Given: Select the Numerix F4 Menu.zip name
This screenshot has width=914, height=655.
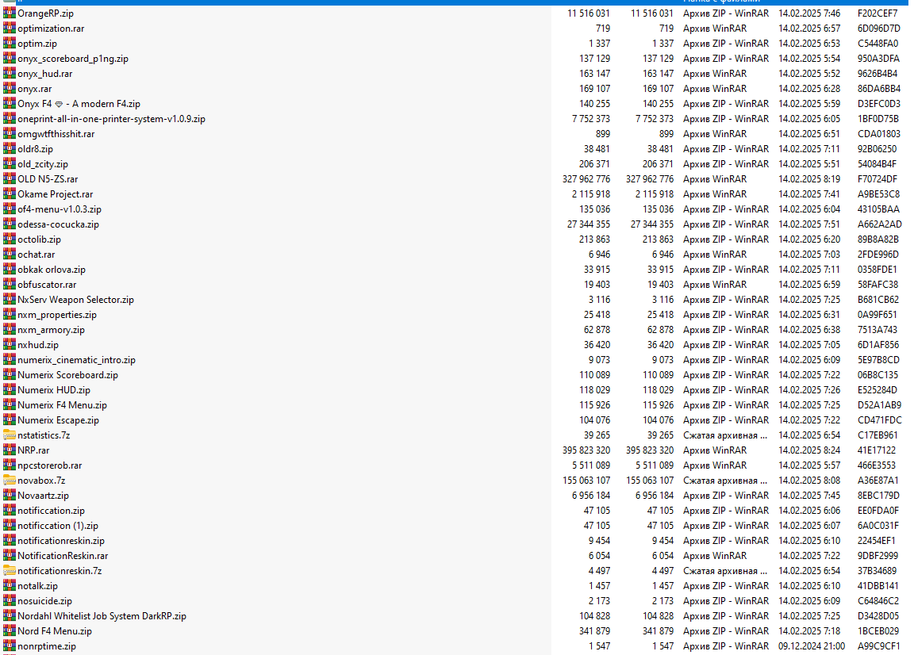Looking at the screenshot, I should (x=63, y=405).
